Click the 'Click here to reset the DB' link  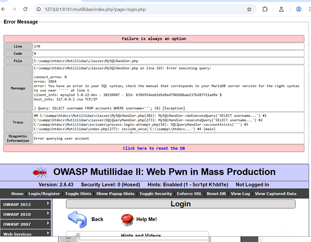click(x=154, y=148)
